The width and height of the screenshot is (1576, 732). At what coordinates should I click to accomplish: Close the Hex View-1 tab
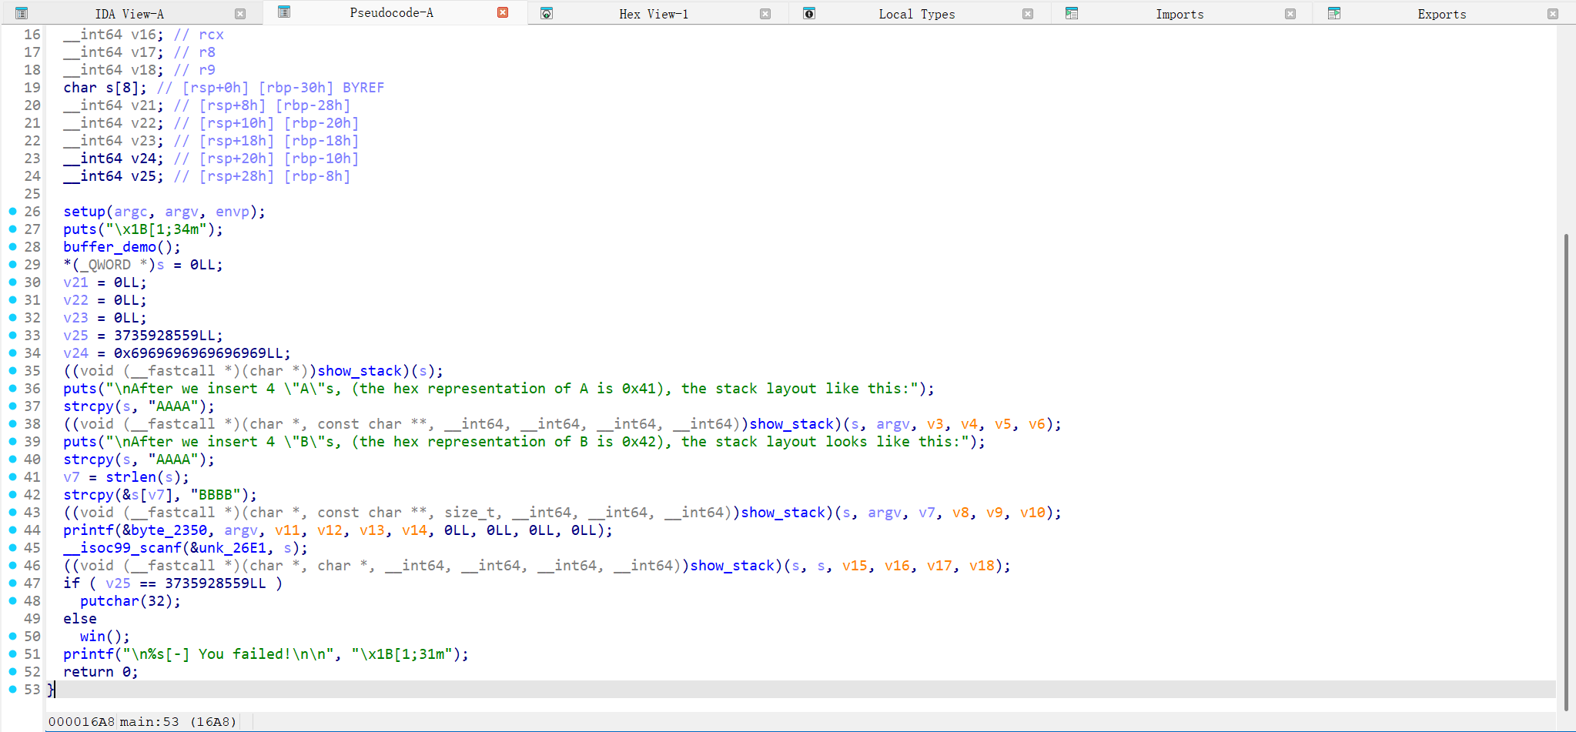(x=765, y=14)
